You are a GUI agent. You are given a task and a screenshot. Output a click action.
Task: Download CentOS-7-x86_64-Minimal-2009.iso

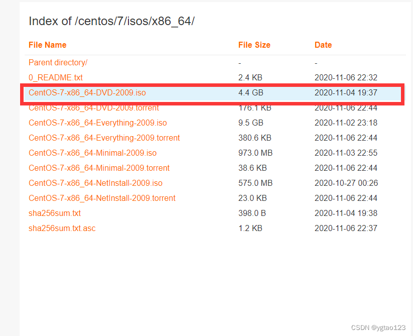tap(93, 153)
